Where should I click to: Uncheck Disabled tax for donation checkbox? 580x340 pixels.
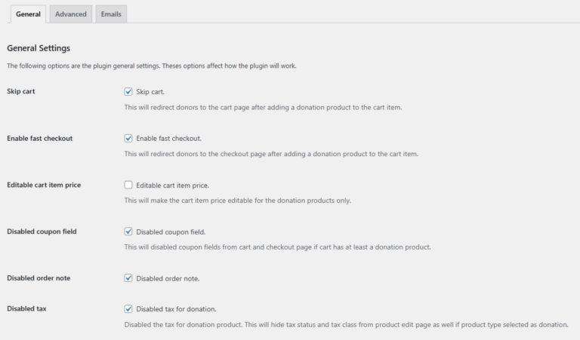point(128,308)
